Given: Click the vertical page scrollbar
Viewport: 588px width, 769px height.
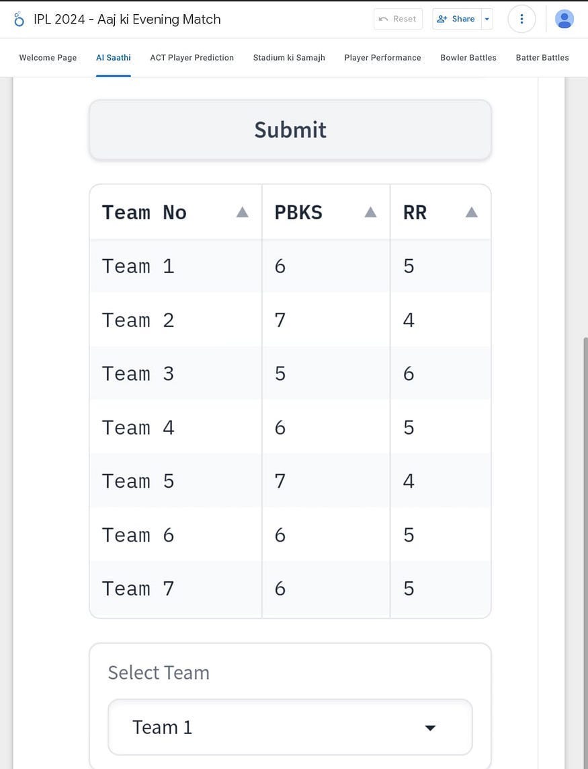Looking at the screenshot, I should tap(584, 538).
